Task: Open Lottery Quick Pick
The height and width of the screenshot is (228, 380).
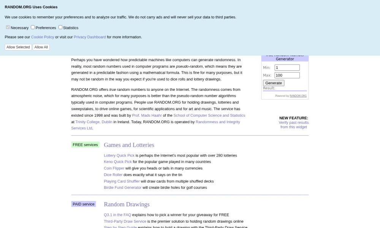Action: click(119, 155)
